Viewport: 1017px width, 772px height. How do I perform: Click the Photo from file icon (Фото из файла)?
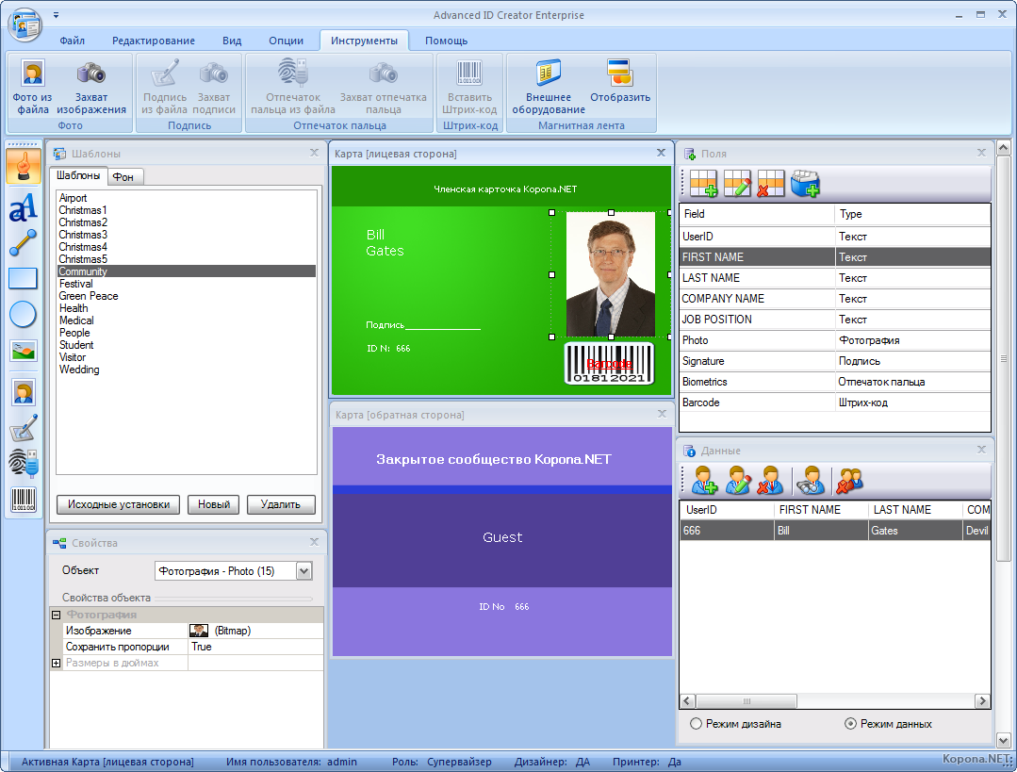pos(33,74)
